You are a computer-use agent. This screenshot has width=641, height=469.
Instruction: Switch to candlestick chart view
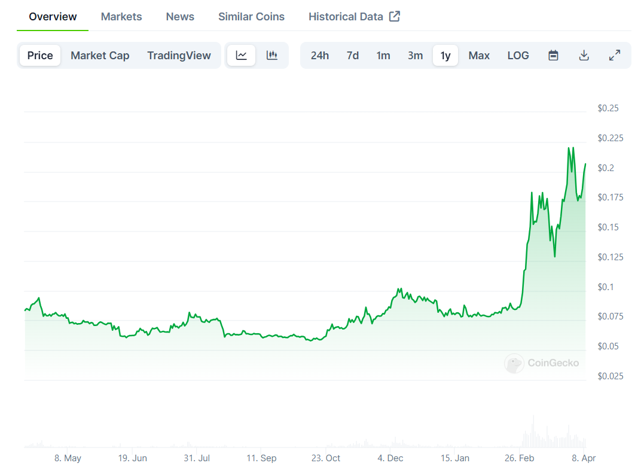pyautogui.click(x=272, y=56)
